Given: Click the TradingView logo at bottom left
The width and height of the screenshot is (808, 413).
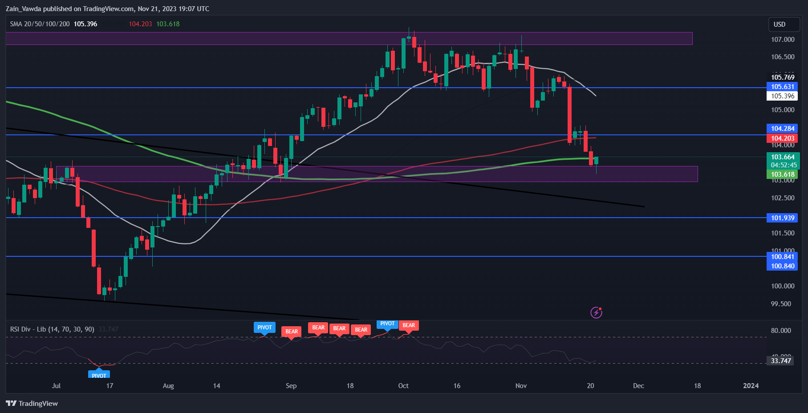Looking at the screenshot, I should (32, 403).
